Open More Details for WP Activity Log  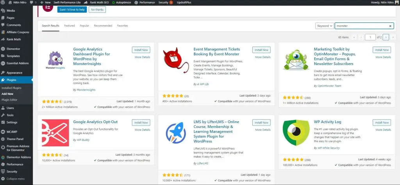pyautogui.click(x=383, y=130)
